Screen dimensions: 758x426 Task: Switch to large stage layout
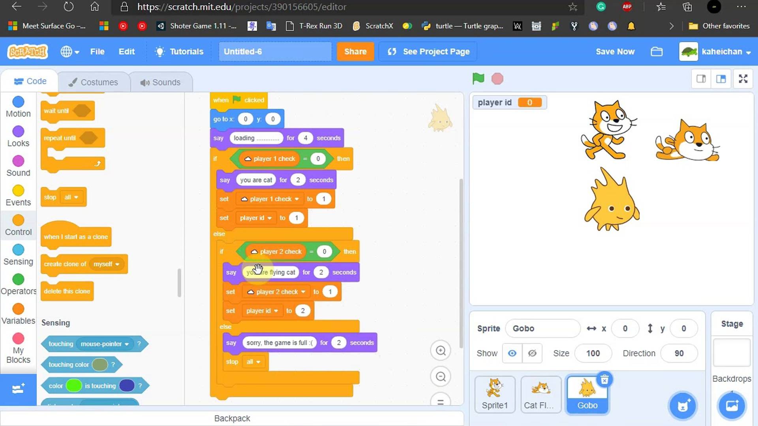[721, 79]
